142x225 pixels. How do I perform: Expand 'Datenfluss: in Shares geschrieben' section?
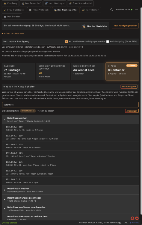(x=70, y=199)
